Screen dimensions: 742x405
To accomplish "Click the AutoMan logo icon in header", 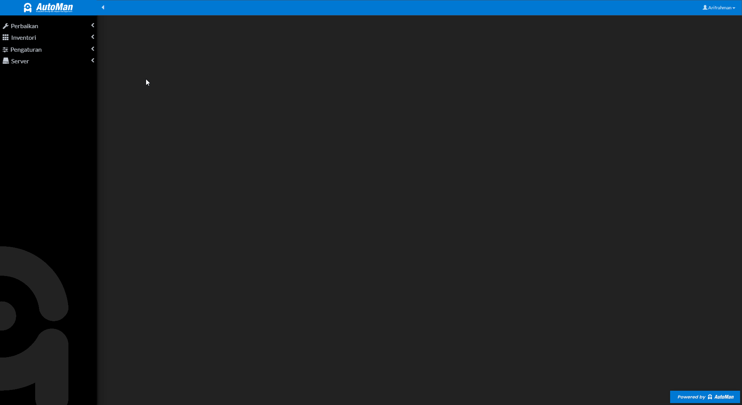I will click(28, 8).
